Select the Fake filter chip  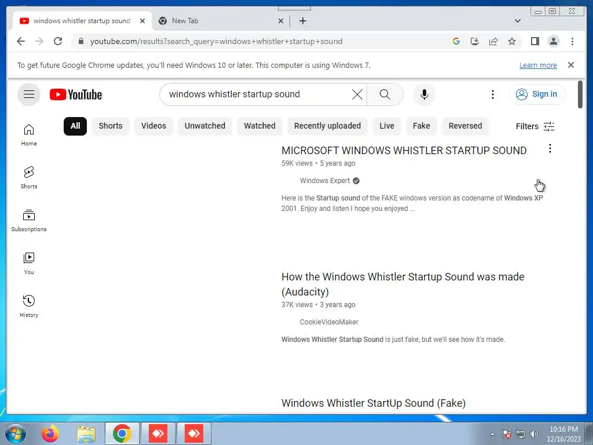(422, 126)
